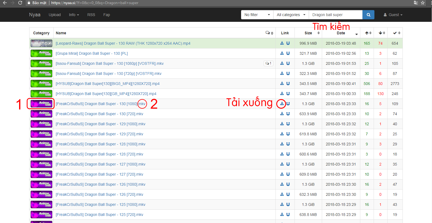Screen dimensions: 432x223
Task: Focus the Dragon ball super search field
Action: click(x=336, y=15)
